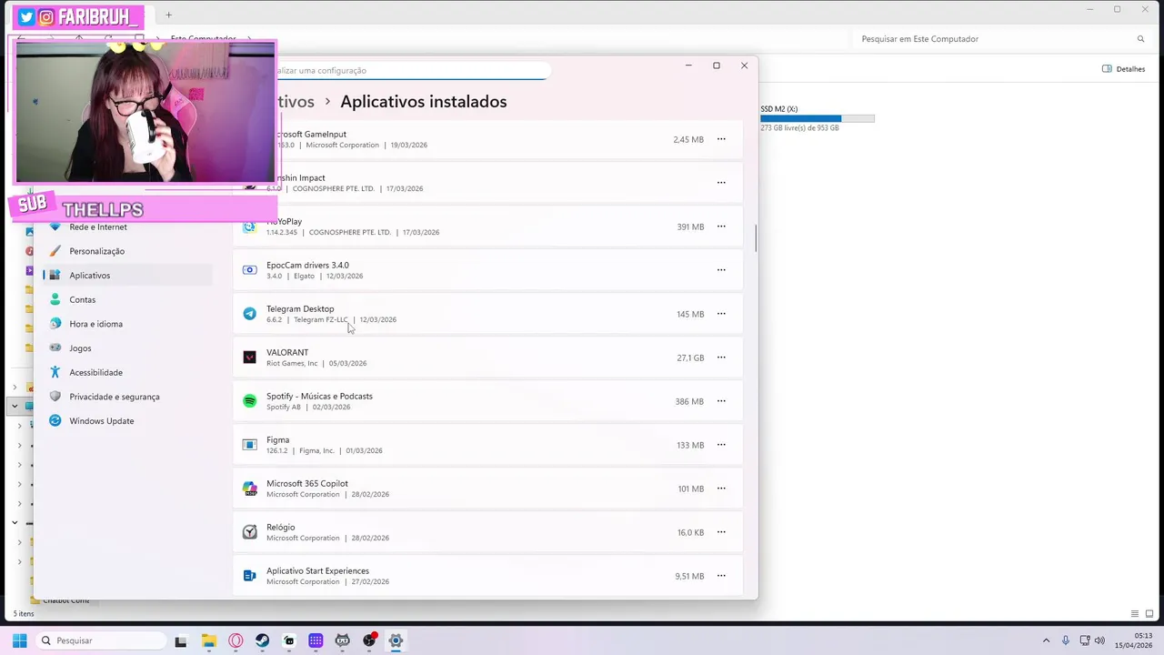Open Task View from the taskbar
Screen dimensions: 1164x655
[x=181, y=640]
